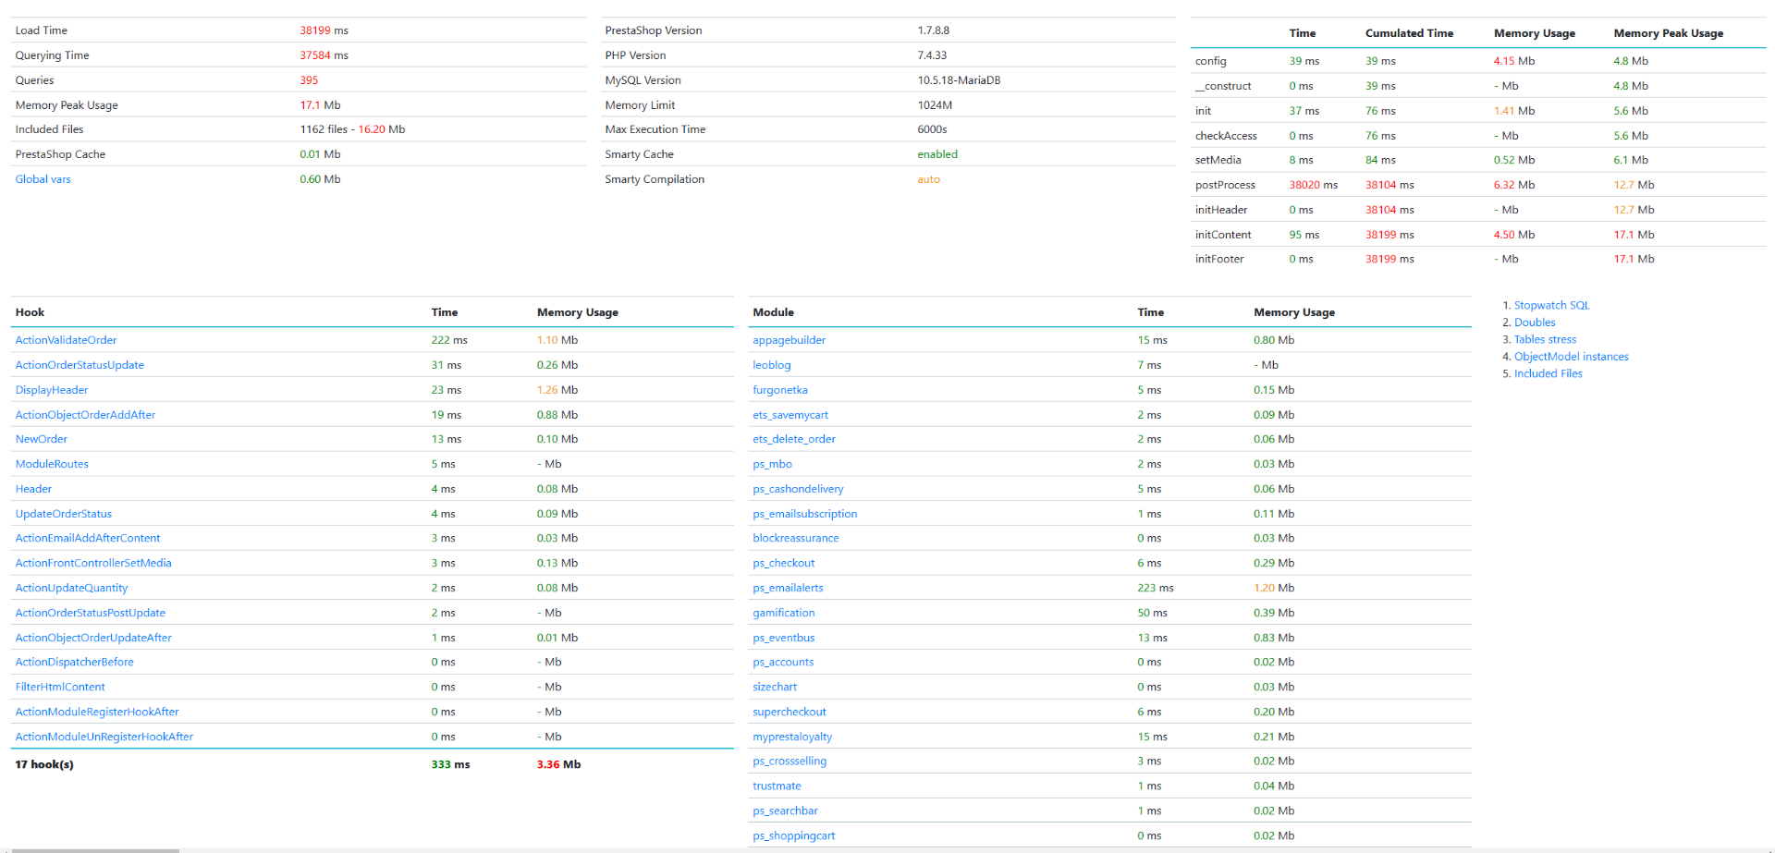Open the ActionOrderStatusUpdate hook link
This screenshot has height=853, width=1775.
pos(80,365)
